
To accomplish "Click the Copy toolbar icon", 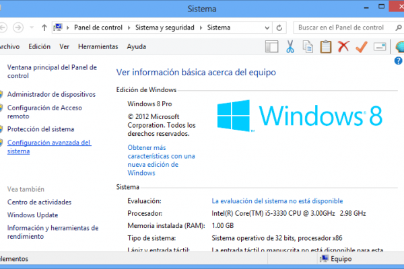I will pos(308,47).
